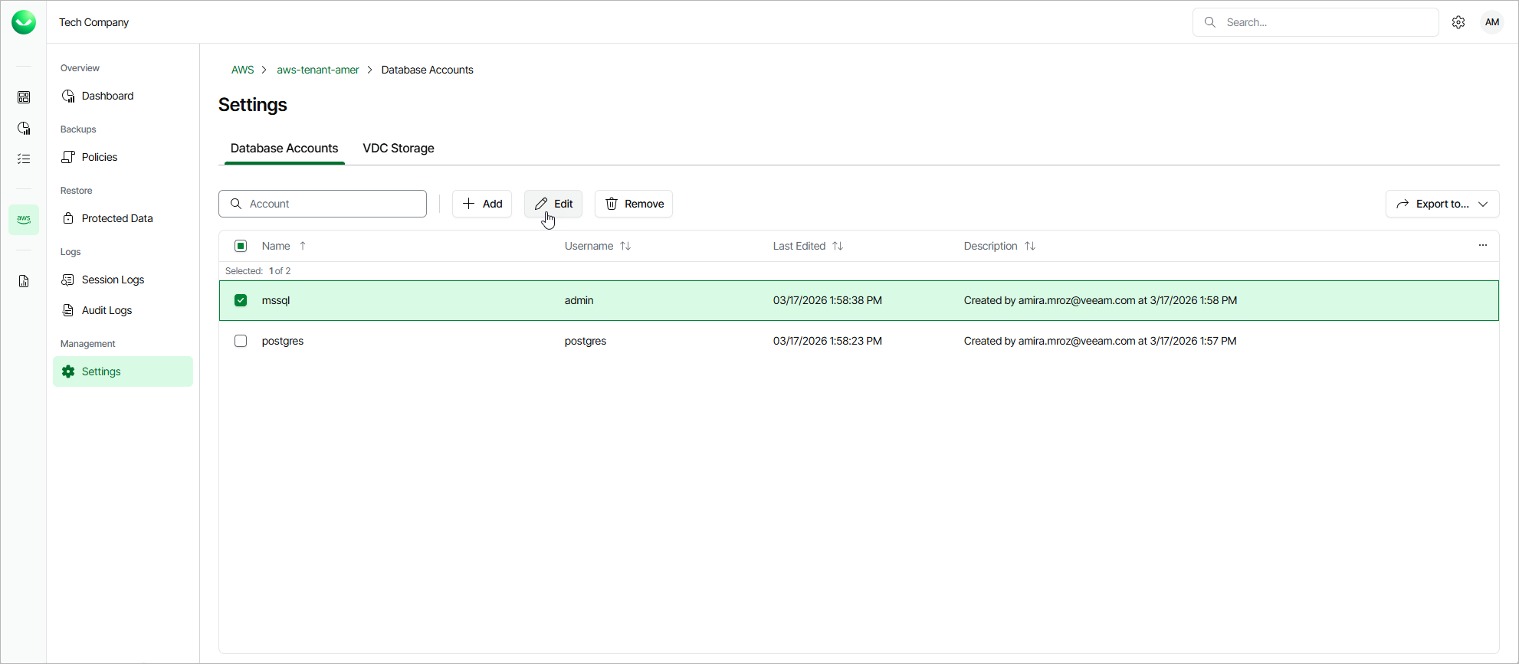Switch to the Database Accounts tab
The width and height of the screenshot is (1519, 664).
[x=284, y=149]
